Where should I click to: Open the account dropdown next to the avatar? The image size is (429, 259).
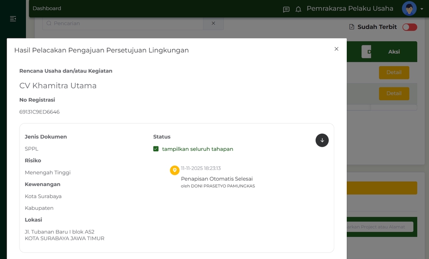pyautogui.click(x=422, y=8)
